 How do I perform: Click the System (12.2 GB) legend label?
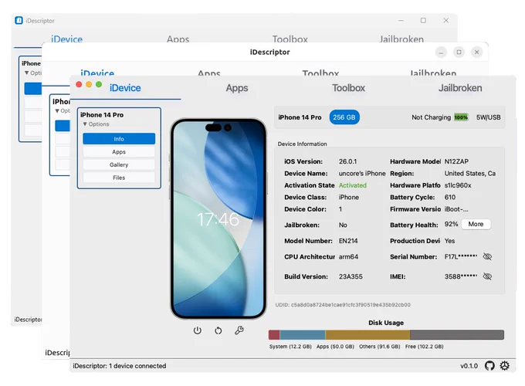click(290, 347)
